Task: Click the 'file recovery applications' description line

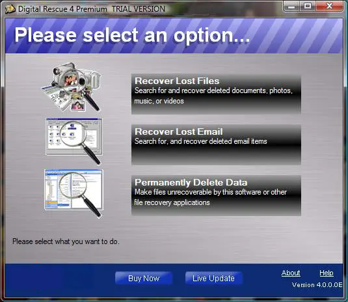Action: (x=172, y=202)
